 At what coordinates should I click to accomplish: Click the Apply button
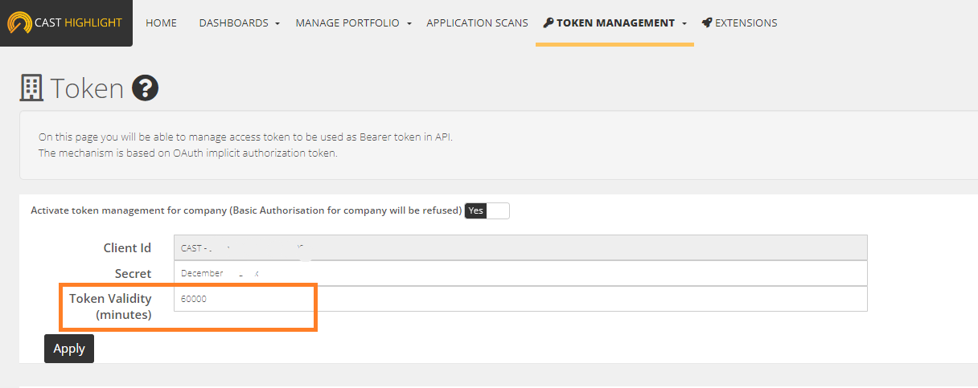(69, 349)
